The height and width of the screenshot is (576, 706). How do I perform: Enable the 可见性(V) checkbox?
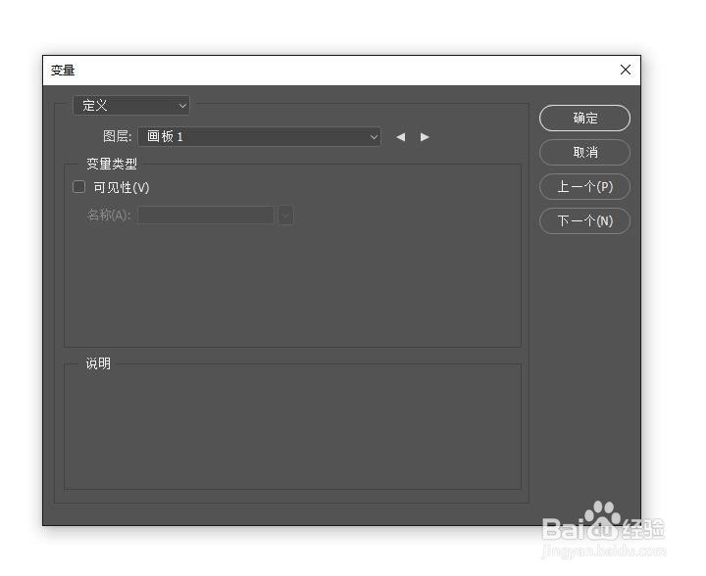coord(78,186)
